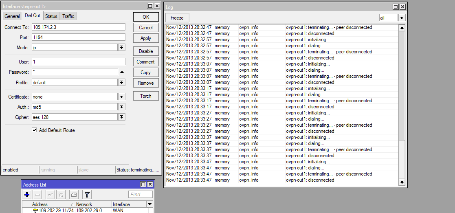Image resolution: width=455 pixels, height=213 pixels.
Task: Click the Find box in Address List
Action: click(x=141, y=194)
